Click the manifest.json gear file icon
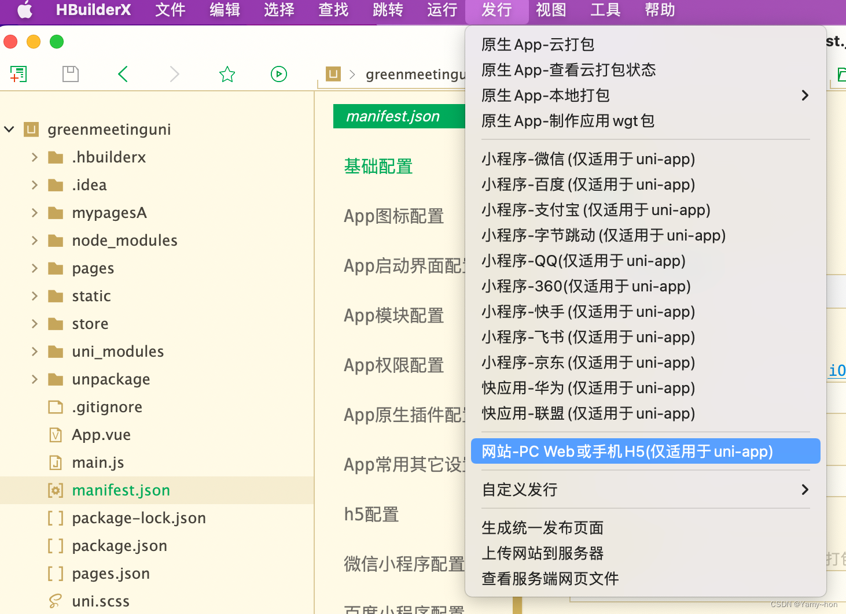This screenshot has height=614, width=846. [56, 490]
